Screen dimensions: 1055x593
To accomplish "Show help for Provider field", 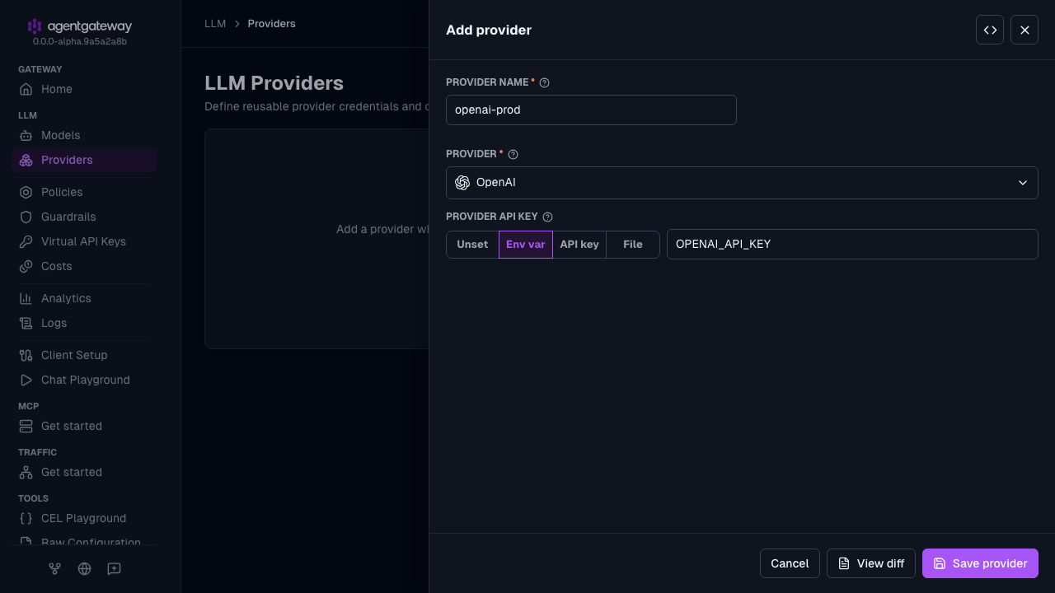I will pyautogui.click(x=513, y=154).
